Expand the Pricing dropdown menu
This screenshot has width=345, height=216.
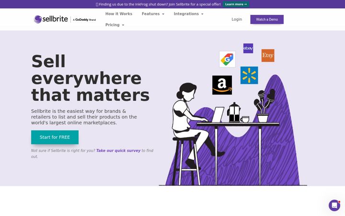click(115, 25)
